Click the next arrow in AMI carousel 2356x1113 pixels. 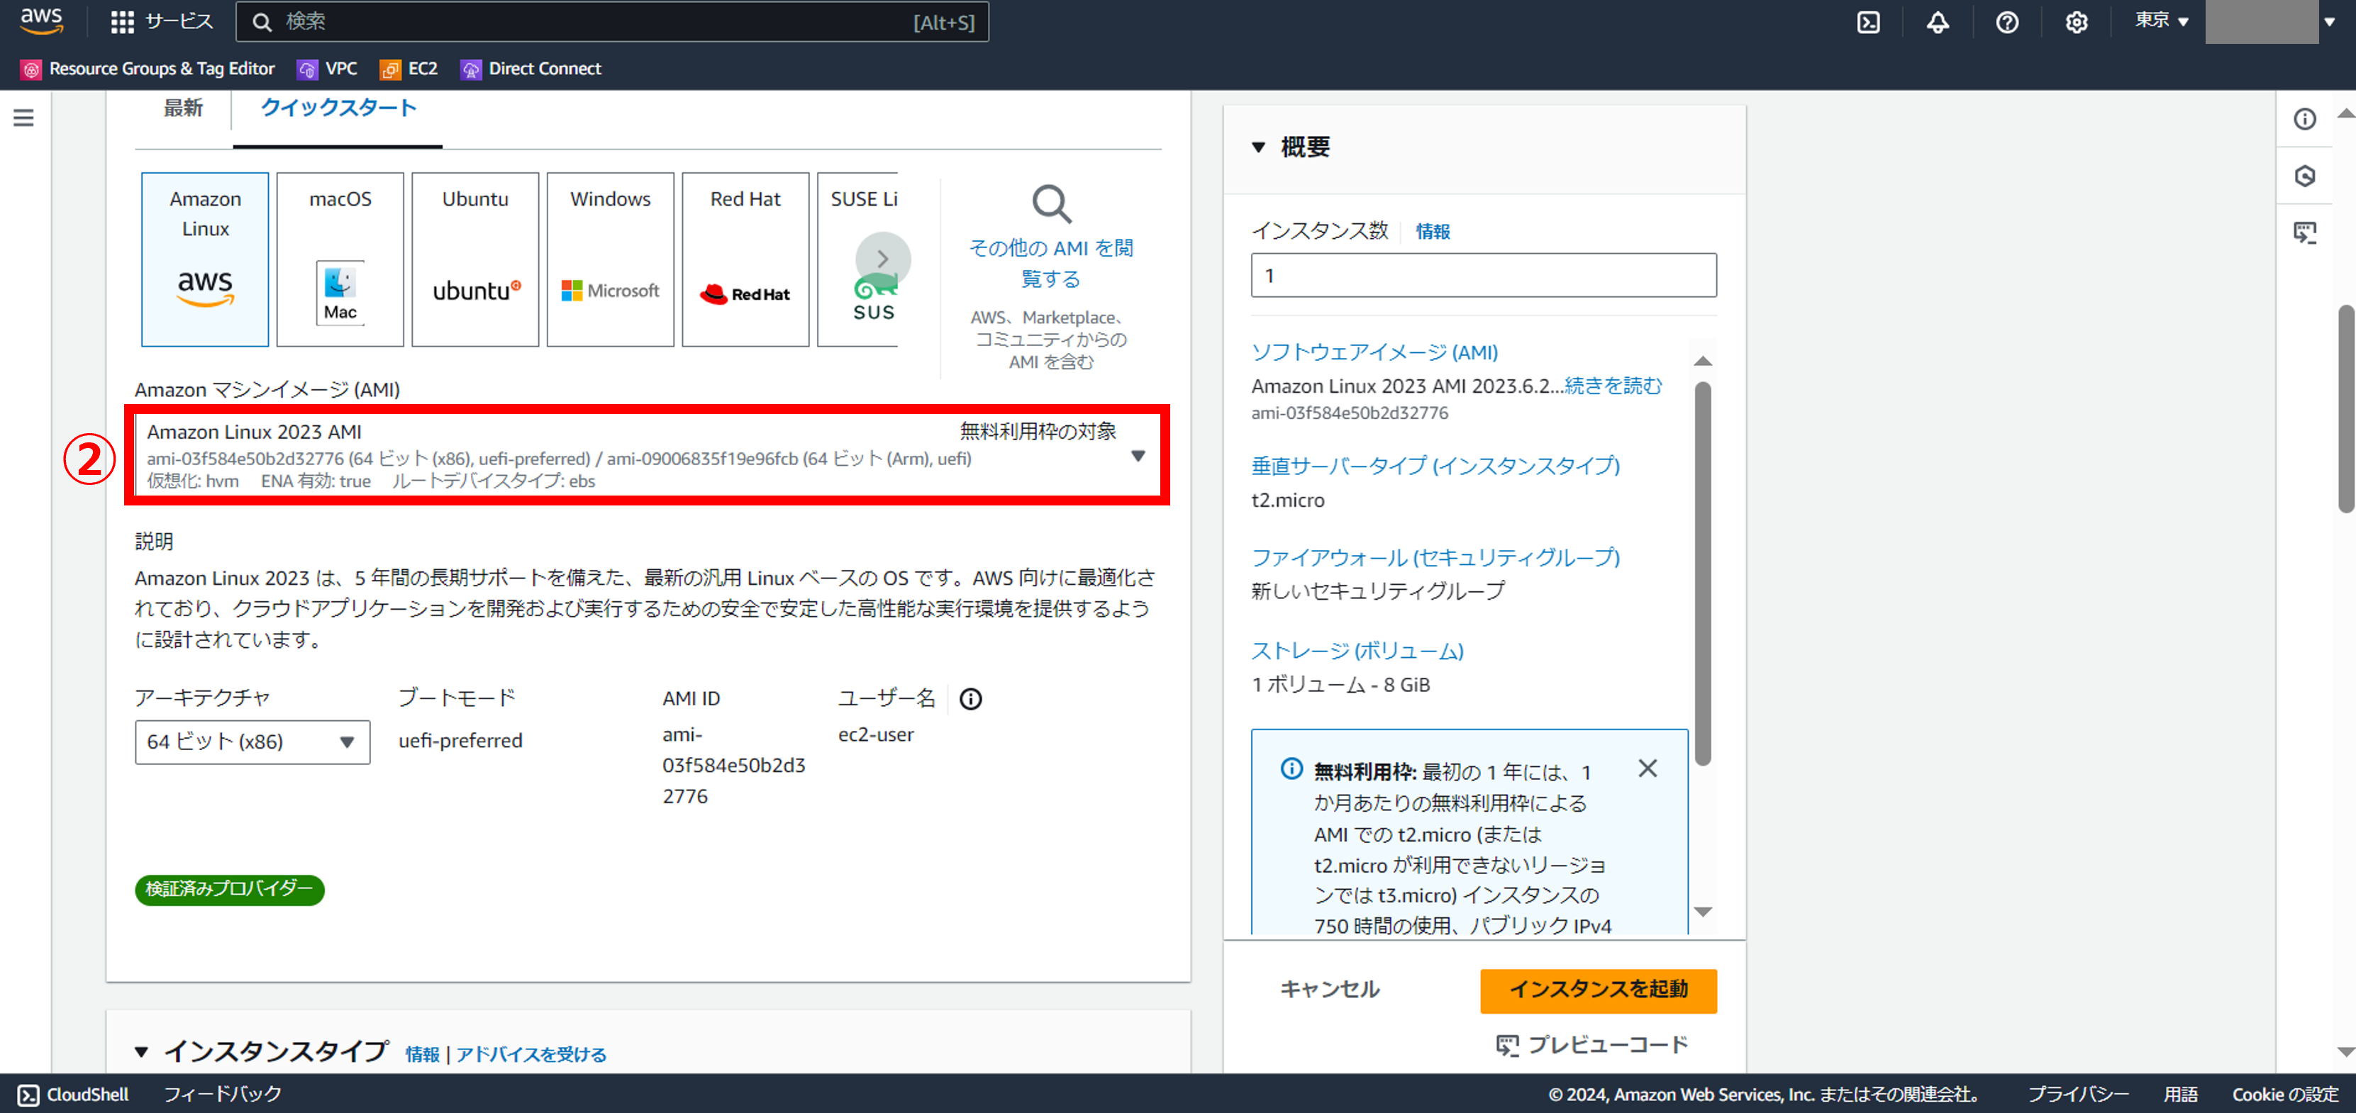point(882,259)
